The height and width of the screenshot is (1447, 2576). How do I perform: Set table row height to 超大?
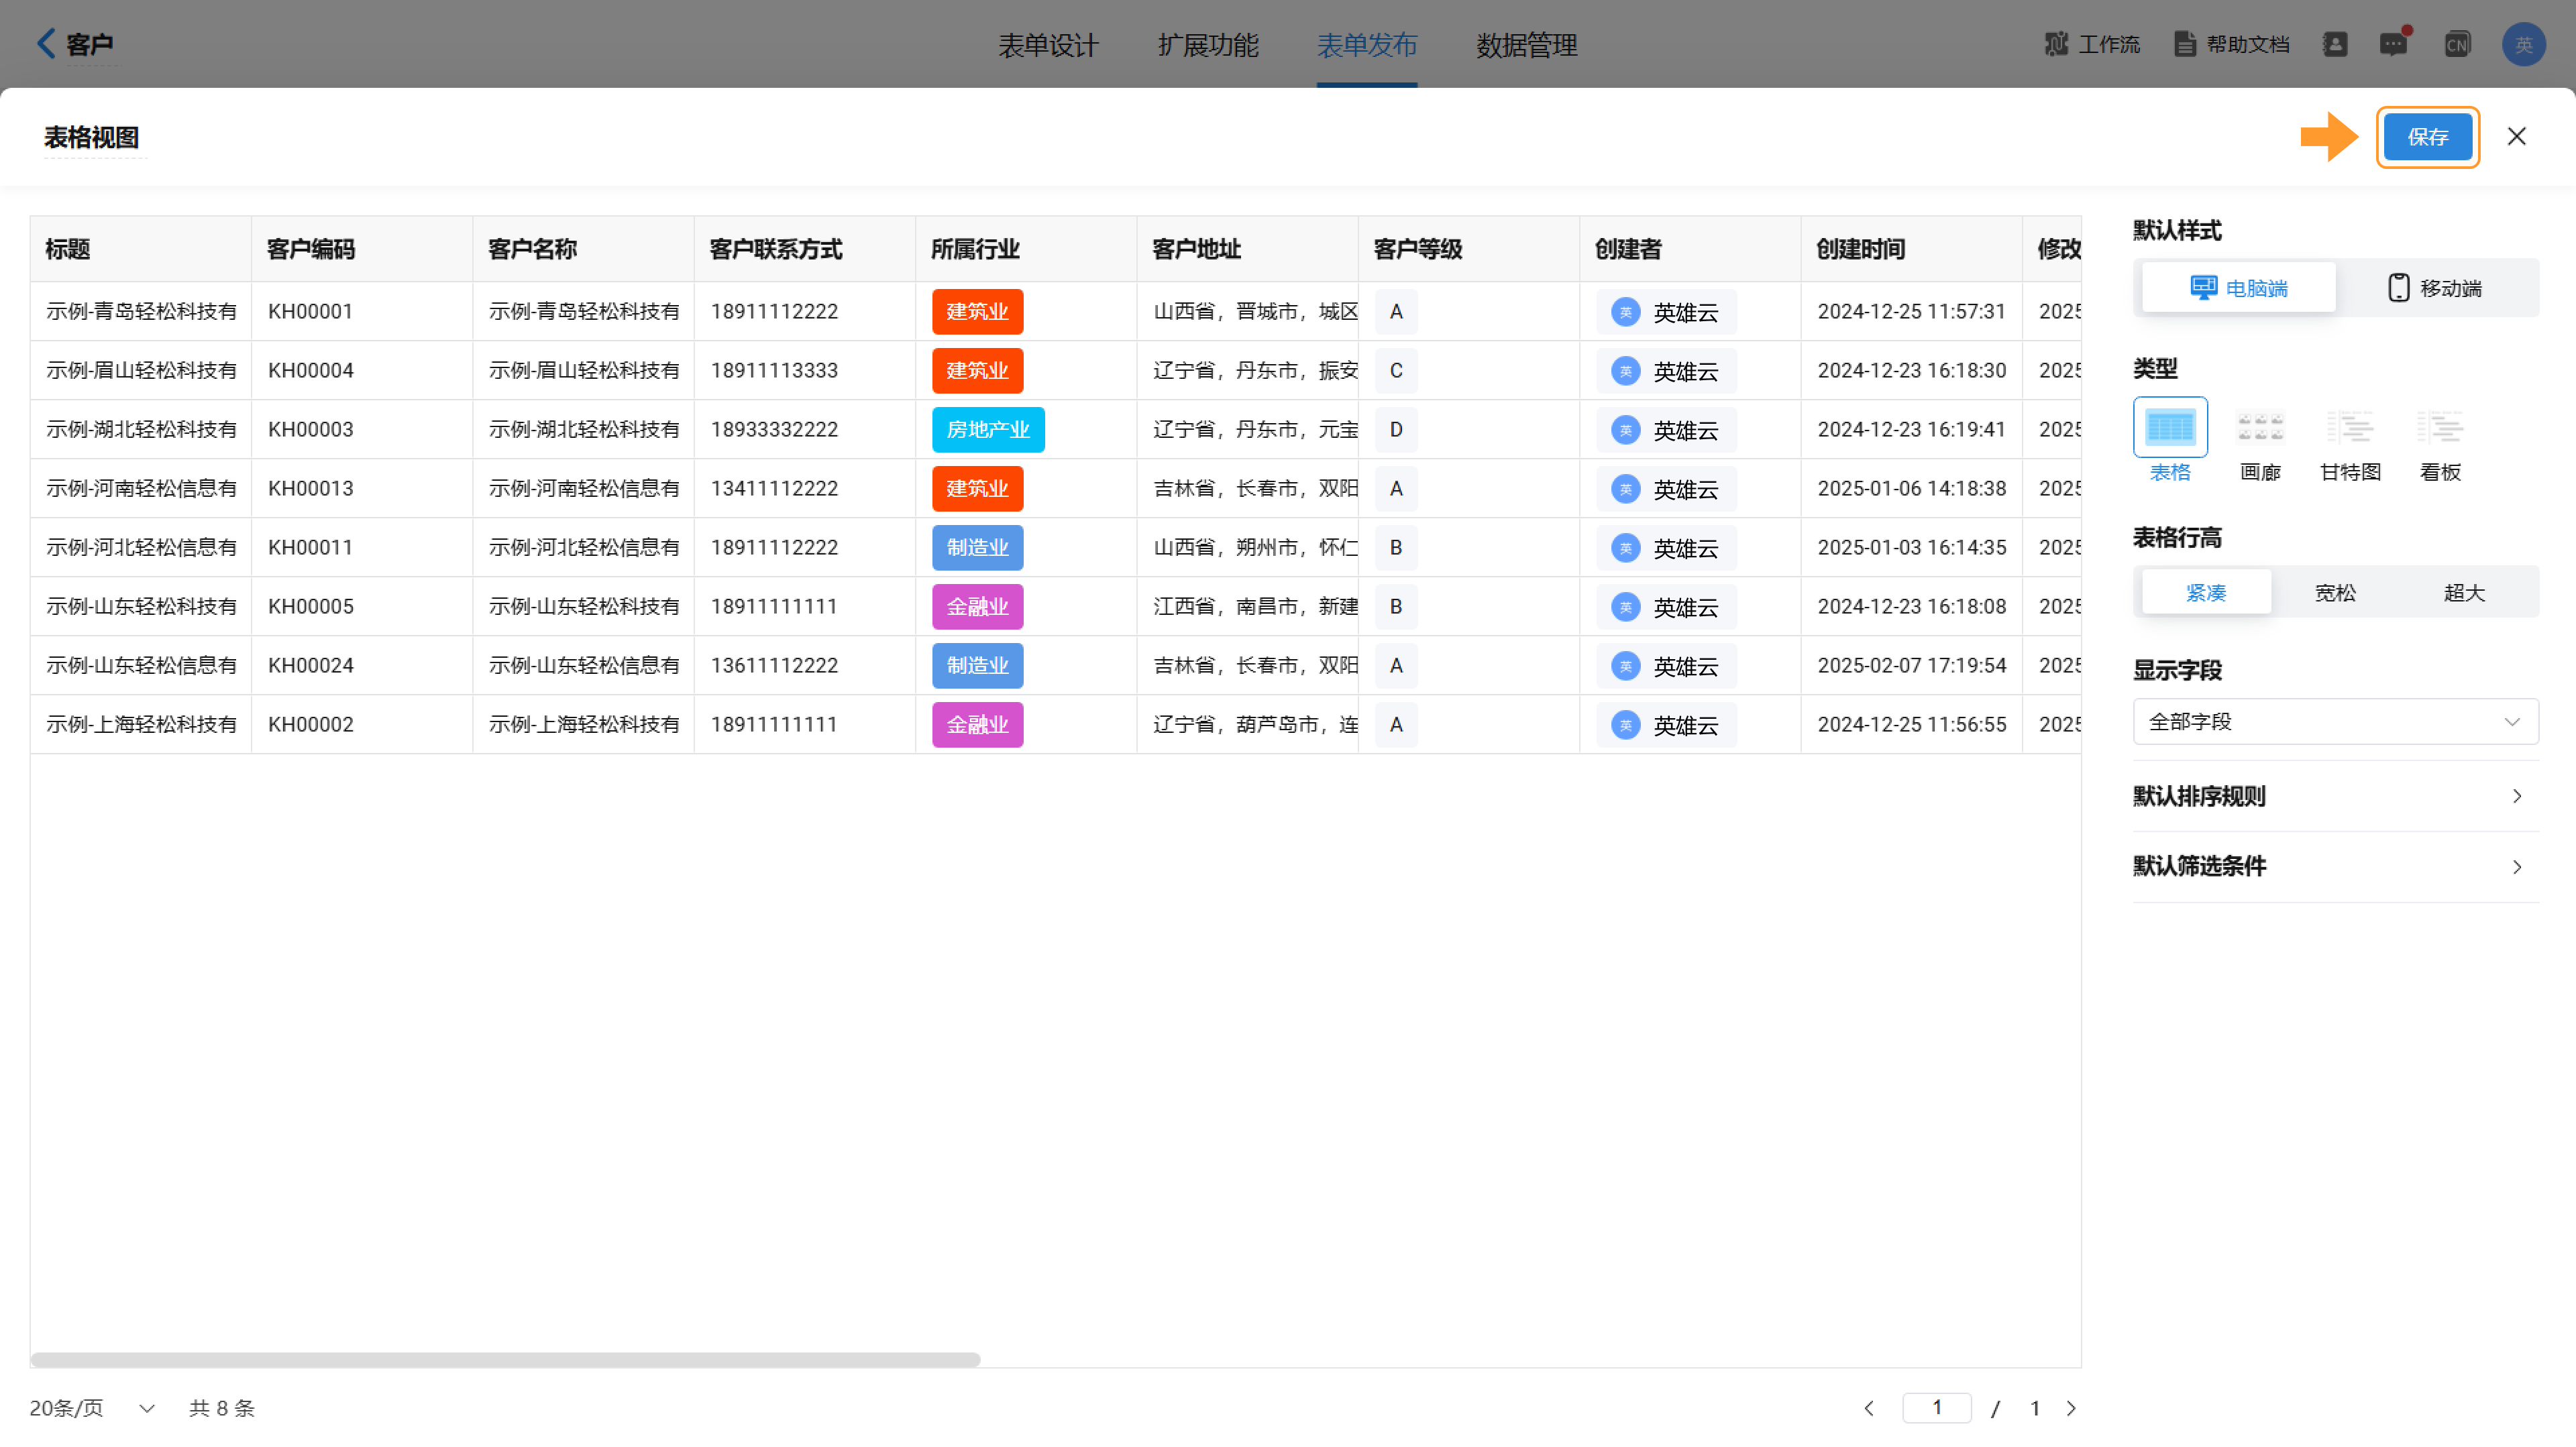[x=2464, y=593]
